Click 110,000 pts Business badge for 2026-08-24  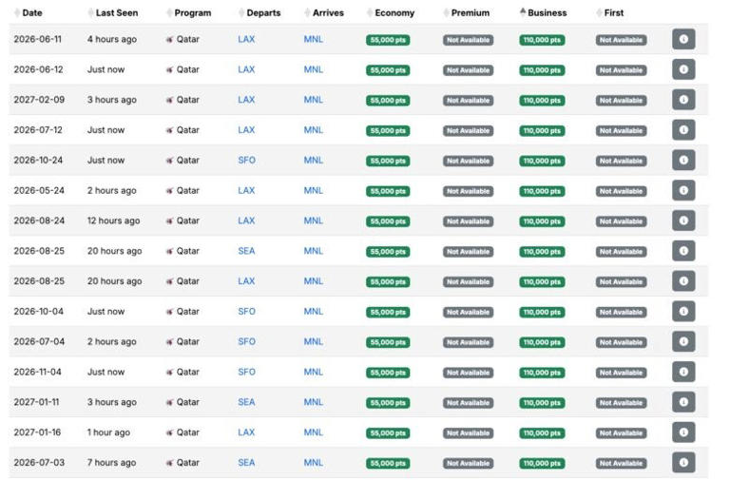542,221
